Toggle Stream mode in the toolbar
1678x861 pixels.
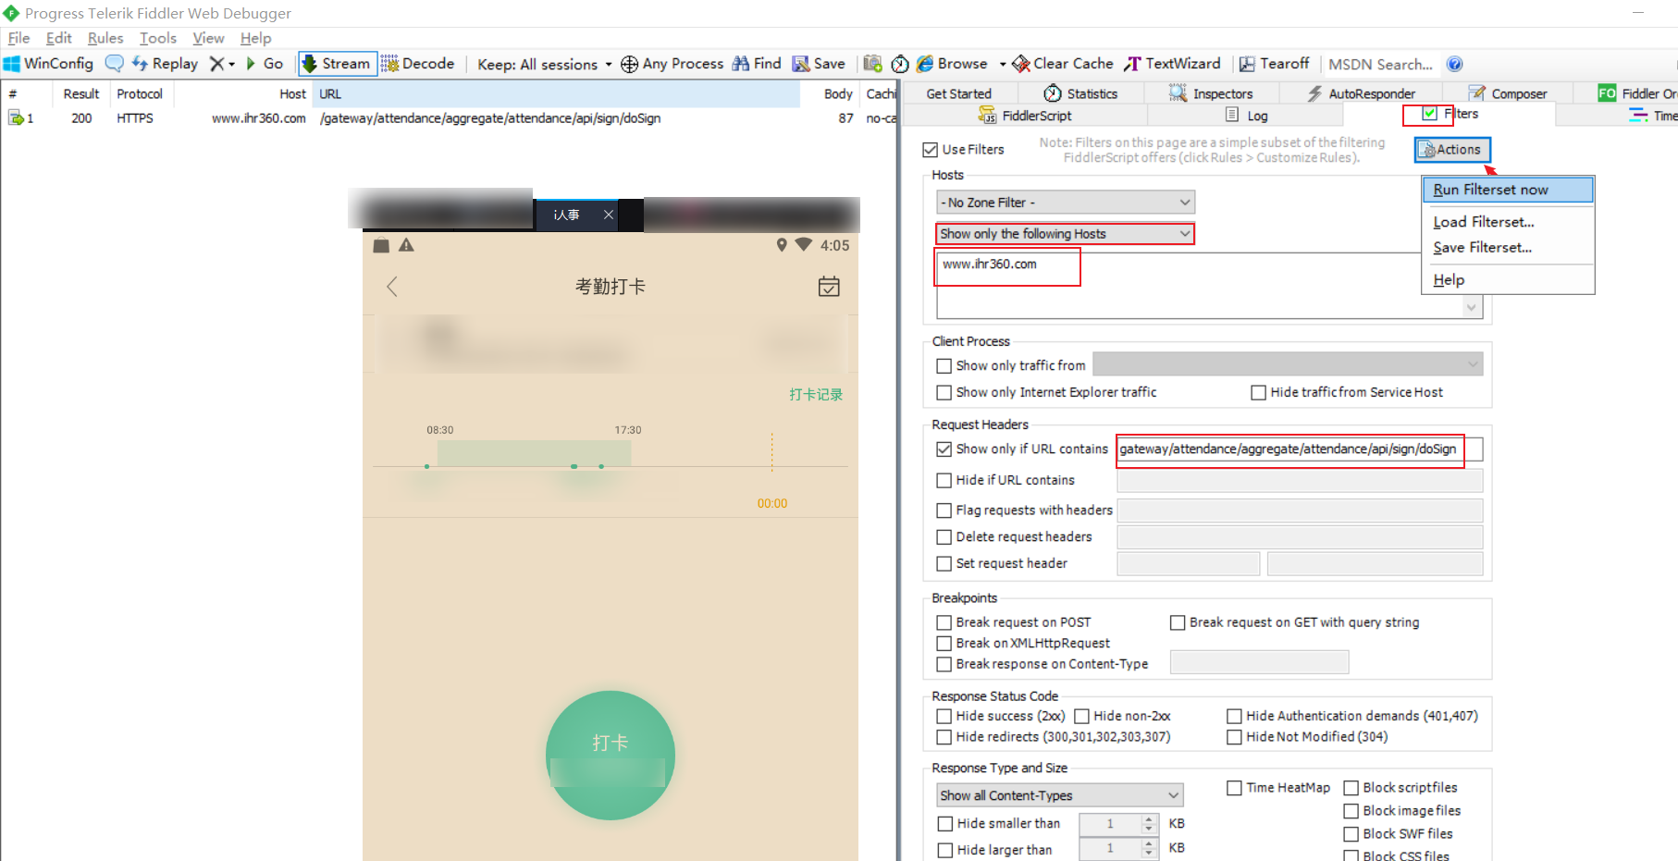coord(337,64)
